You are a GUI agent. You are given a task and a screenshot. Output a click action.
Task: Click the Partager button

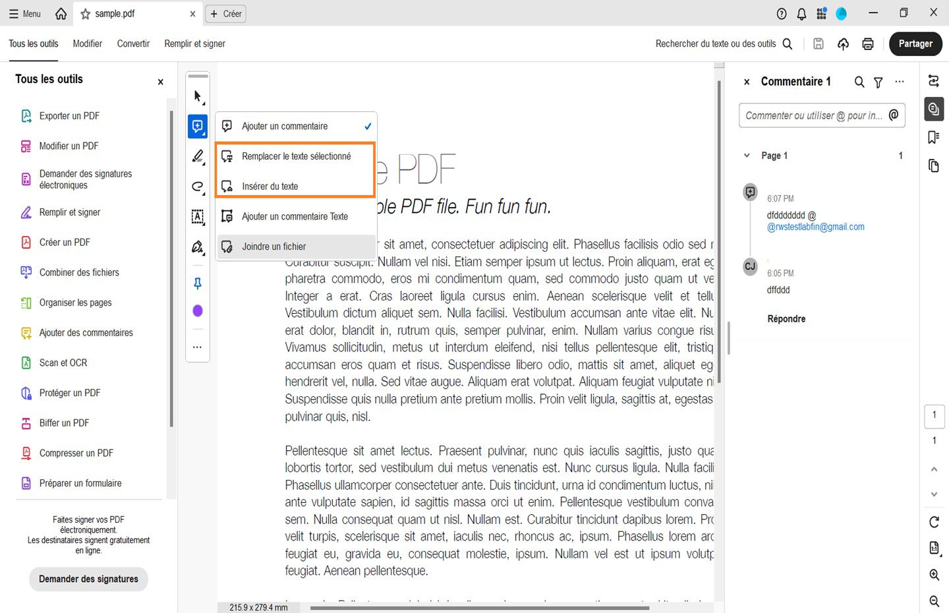pyautogui.click(x=915, y=44)
